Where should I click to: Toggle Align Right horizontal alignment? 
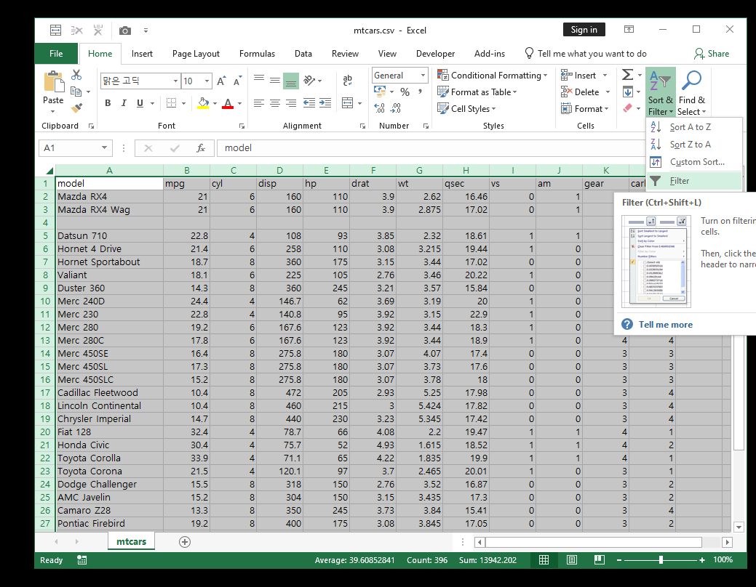(x=291, y=102)
